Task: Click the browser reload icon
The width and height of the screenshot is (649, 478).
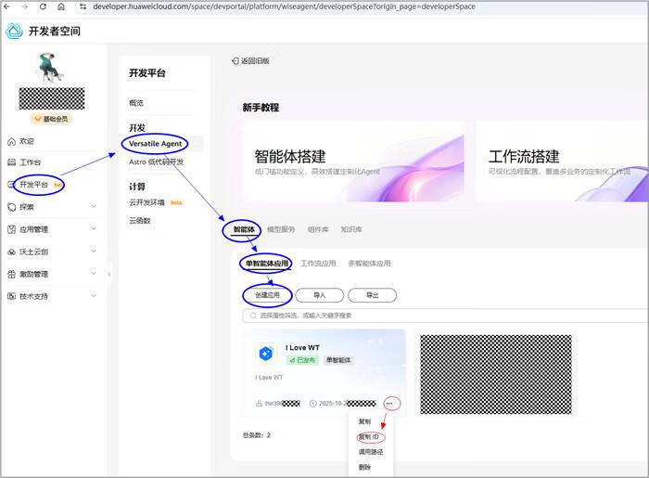Action: [x=43, y=6]
